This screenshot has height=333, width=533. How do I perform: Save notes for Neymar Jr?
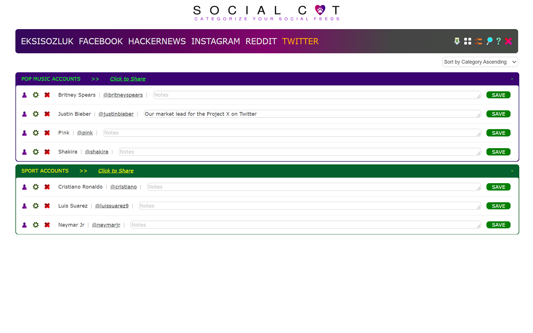tap(498, 225)
